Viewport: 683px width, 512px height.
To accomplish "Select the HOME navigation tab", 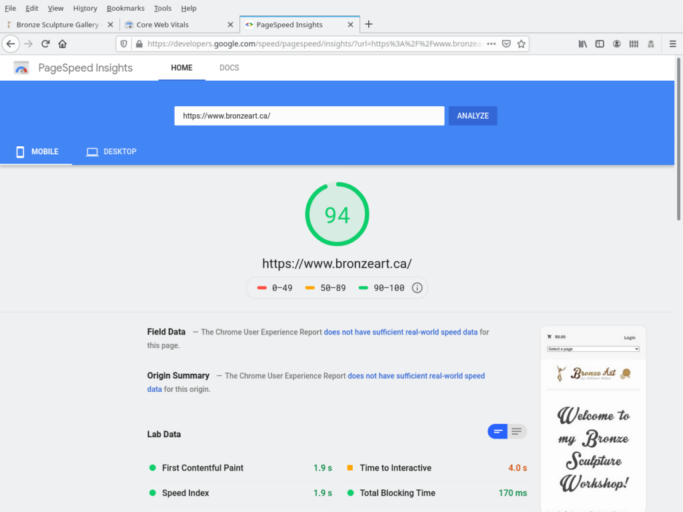I will coord(181,68).
